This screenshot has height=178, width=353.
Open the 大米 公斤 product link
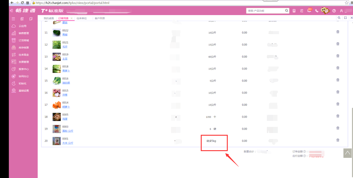[x=68, y=143]
